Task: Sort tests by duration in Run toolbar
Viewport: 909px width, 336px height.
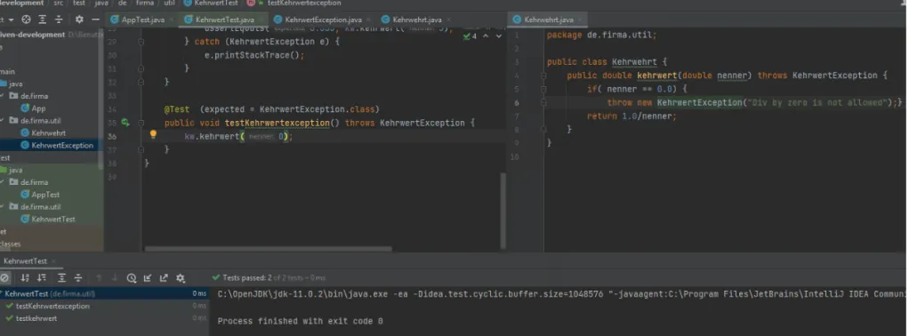Action: [x=42, y=278]
